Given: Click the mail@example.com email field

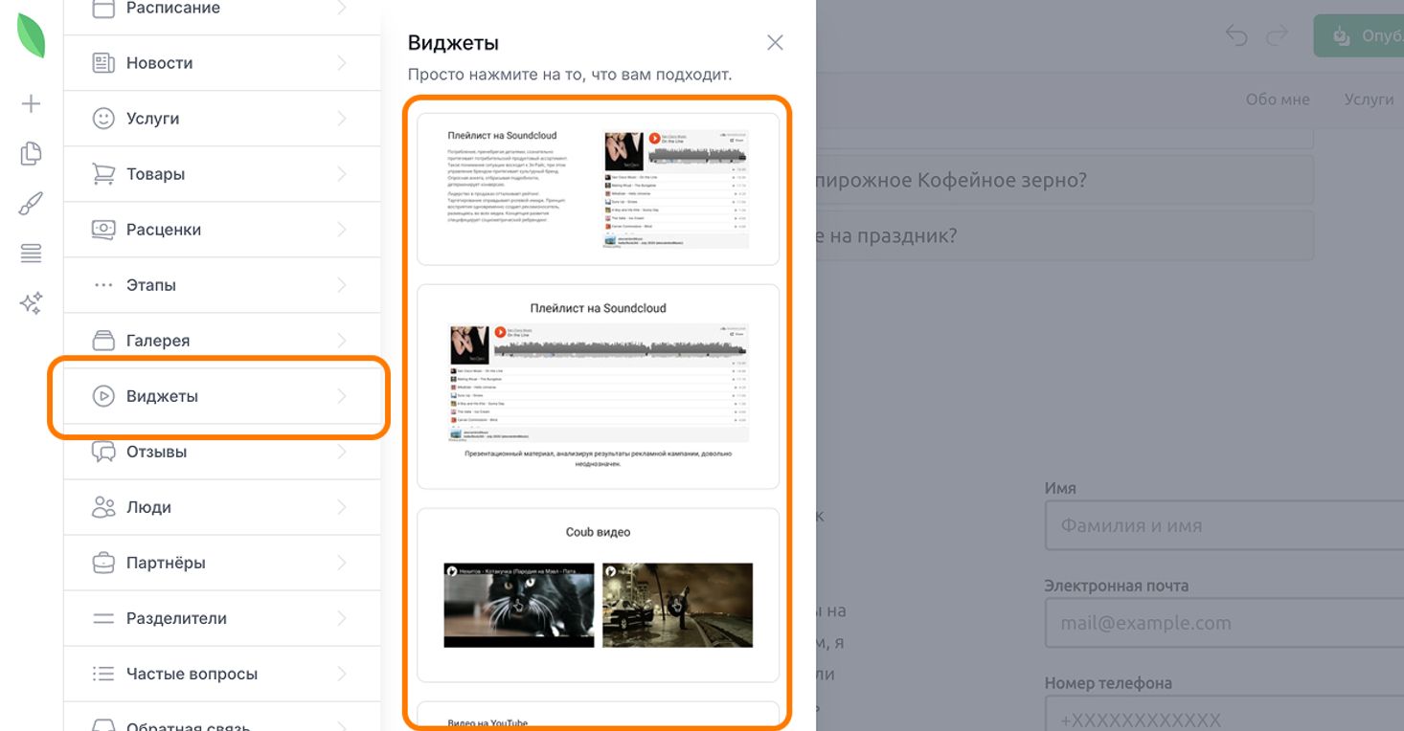Looking at the screenshot, I should tap(1224, 623).
